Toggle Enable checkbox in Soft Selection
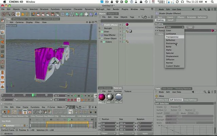This screenshot has height=136, width=217. 165,107
